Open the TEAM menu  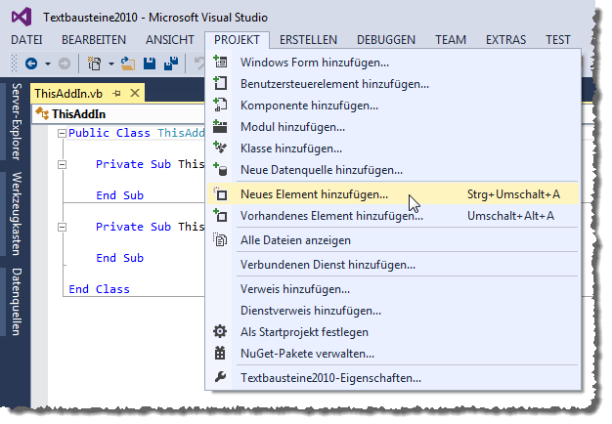(451, 40)
